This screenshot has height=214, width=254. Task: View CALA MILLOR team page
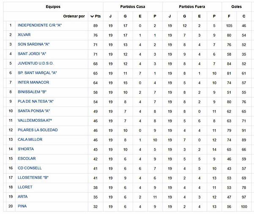[30, 140]
